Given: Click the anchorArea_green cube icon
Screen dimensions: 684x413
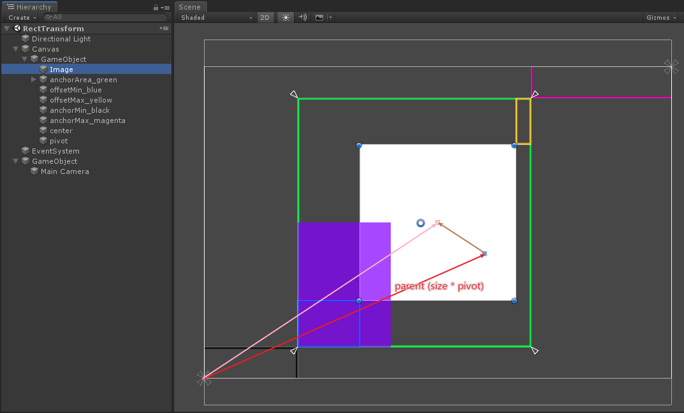Looking at the screenshot, I should 43,80.
